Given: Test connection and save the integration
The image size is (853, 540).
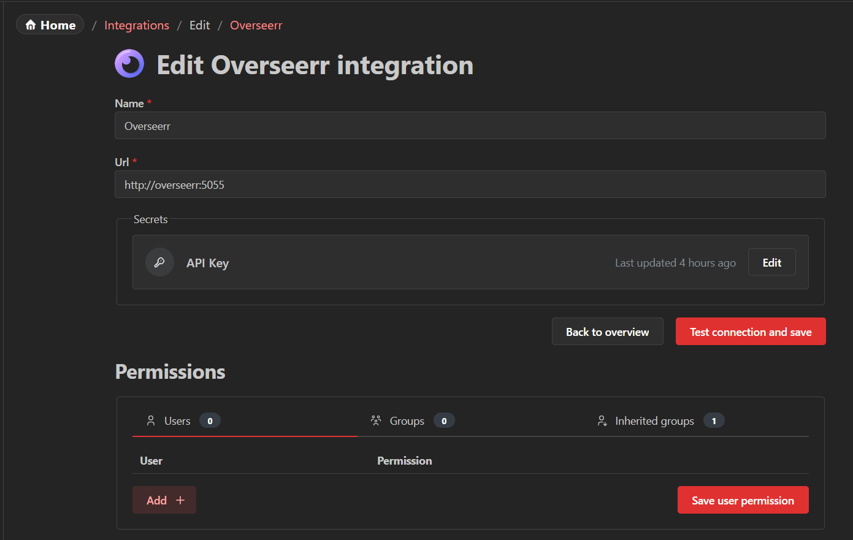Looking at the screenshot, I should click(x=751, y=332).
